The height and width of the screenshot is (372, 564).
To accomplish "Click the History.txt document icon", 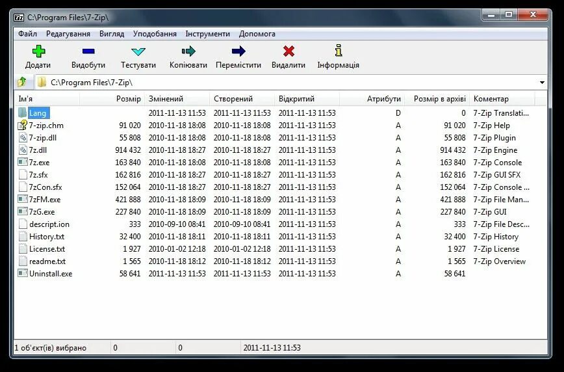I will [23, 236].
